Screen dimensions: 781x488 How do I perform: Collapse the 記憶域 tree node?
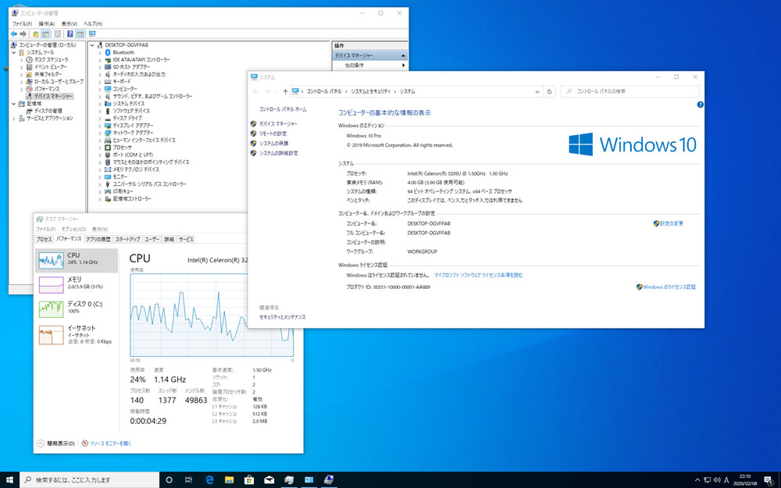tap(14, 104)
